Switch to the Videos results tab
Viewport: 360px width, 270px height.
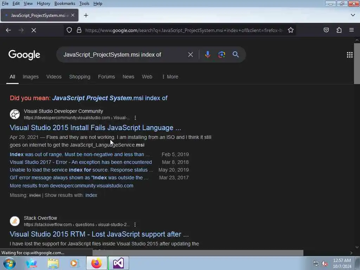coord(54,77)
